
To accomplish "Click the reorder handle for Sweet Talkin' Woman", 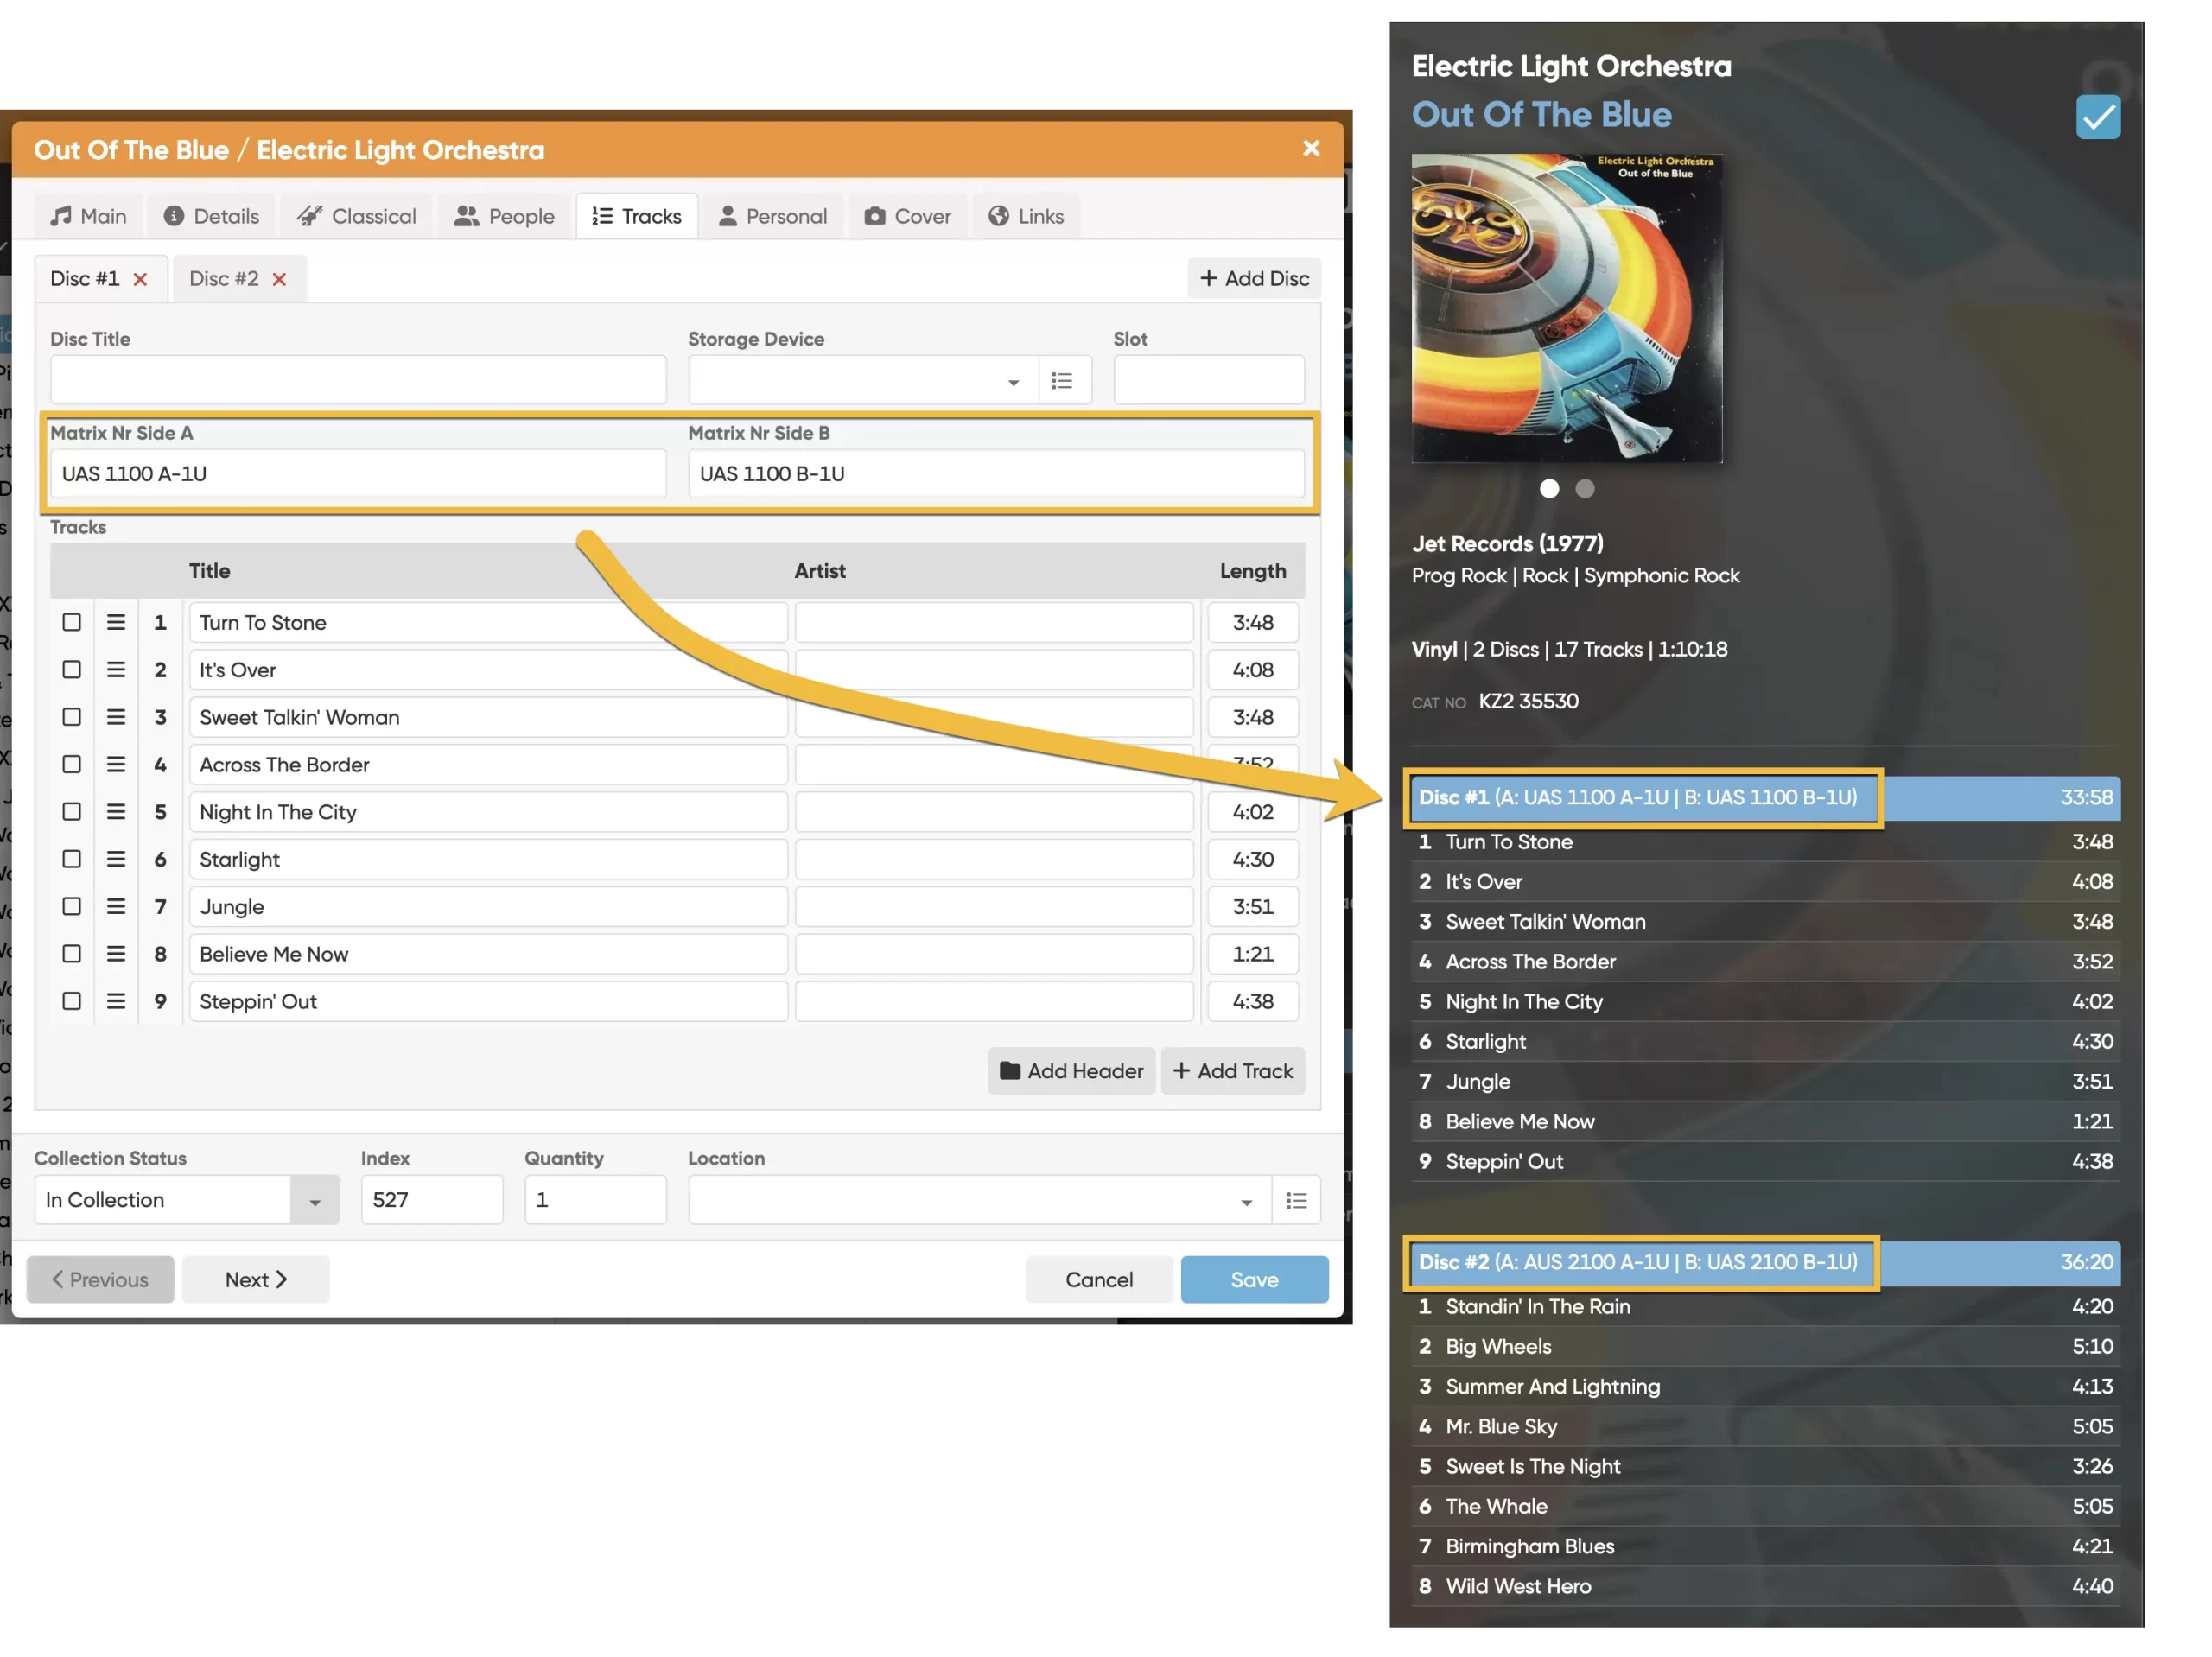I will point(116,717).
